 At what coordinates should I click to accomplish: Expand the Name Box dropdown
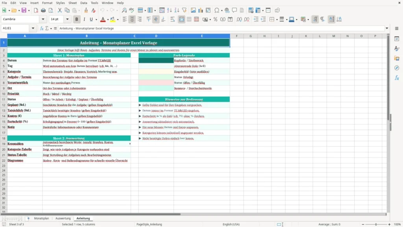click(33, 28)
